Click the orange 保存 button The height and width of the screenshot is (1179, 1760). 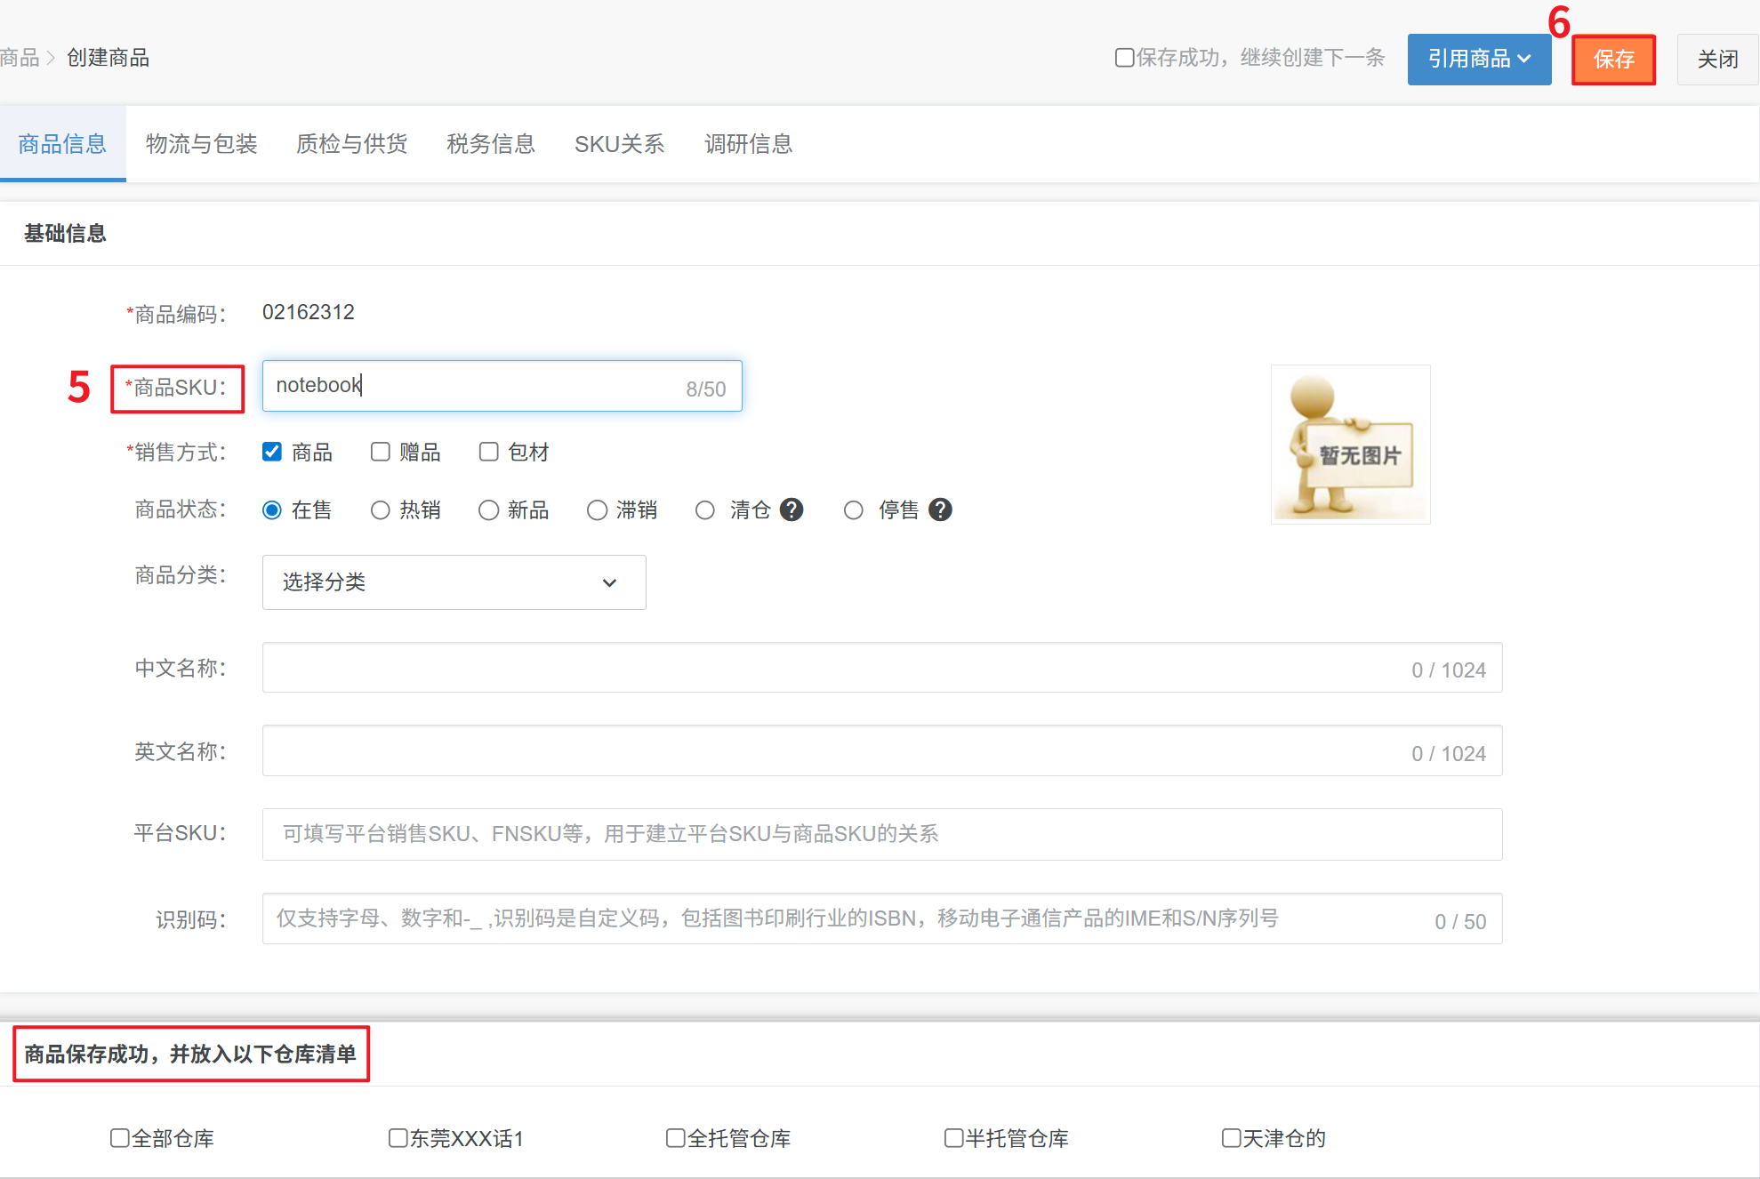[1613, 60]
